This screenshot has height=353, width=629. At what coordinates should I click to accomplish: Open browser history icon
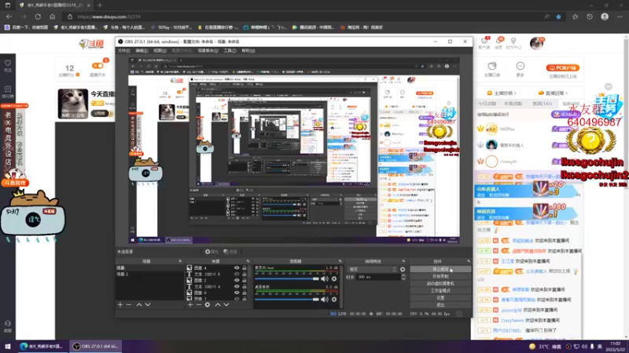589,16
